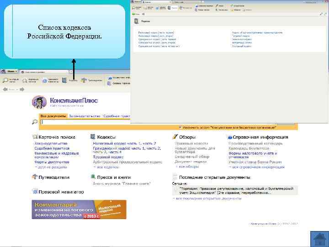Click highlighted Кодексы toolbar button in upper window
This screenshot has height=247, width=329.
click(172, 8)
